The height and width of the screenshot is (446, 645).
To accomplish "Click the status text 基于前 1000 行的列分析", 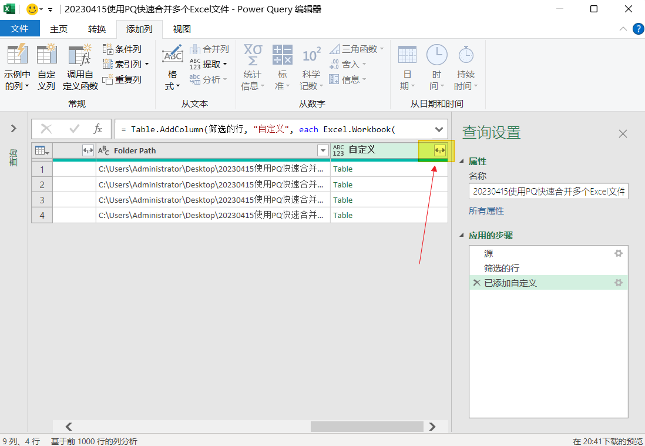I will [94, 441].
